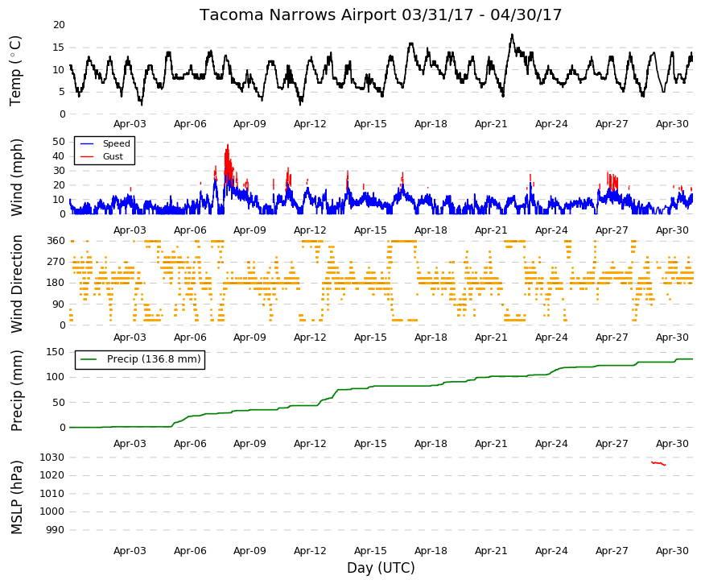Select the Gust legend label
701x584 pixels.
113,156
